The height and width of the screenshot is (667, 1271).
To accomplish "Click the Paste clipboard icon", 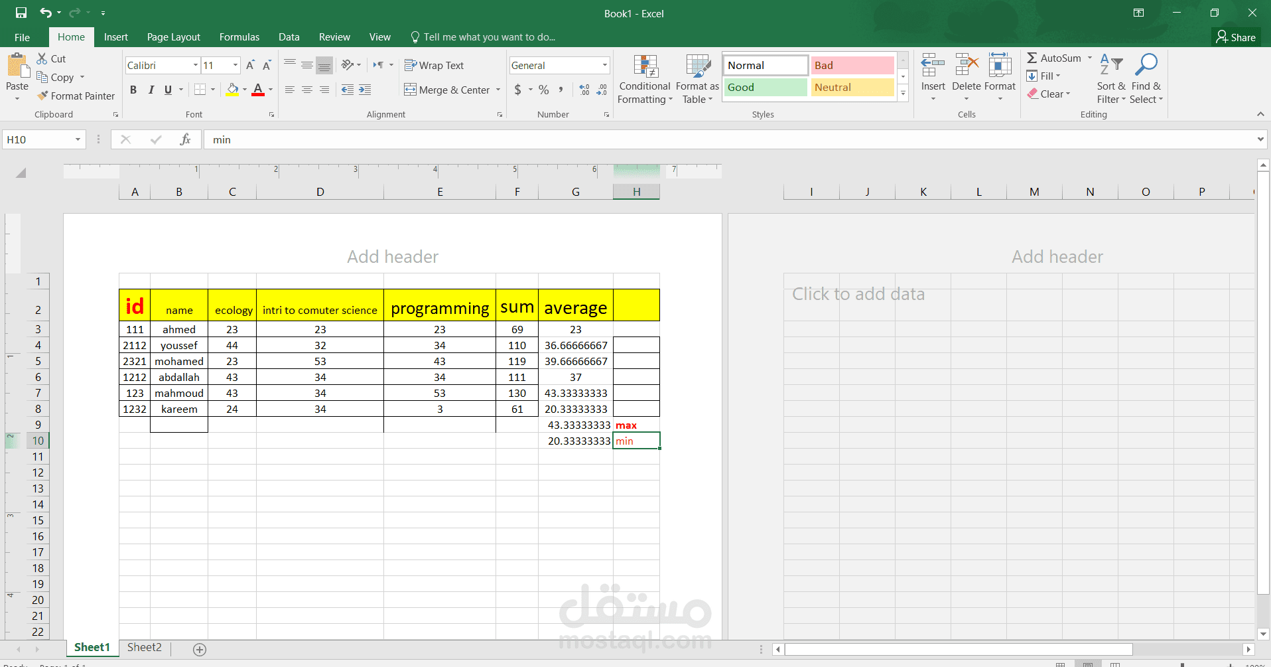I will 17,66.
